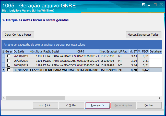This screenshot has width=166, height=116.
Task: Maximize the GNRE window
Action: coord(155,4)
